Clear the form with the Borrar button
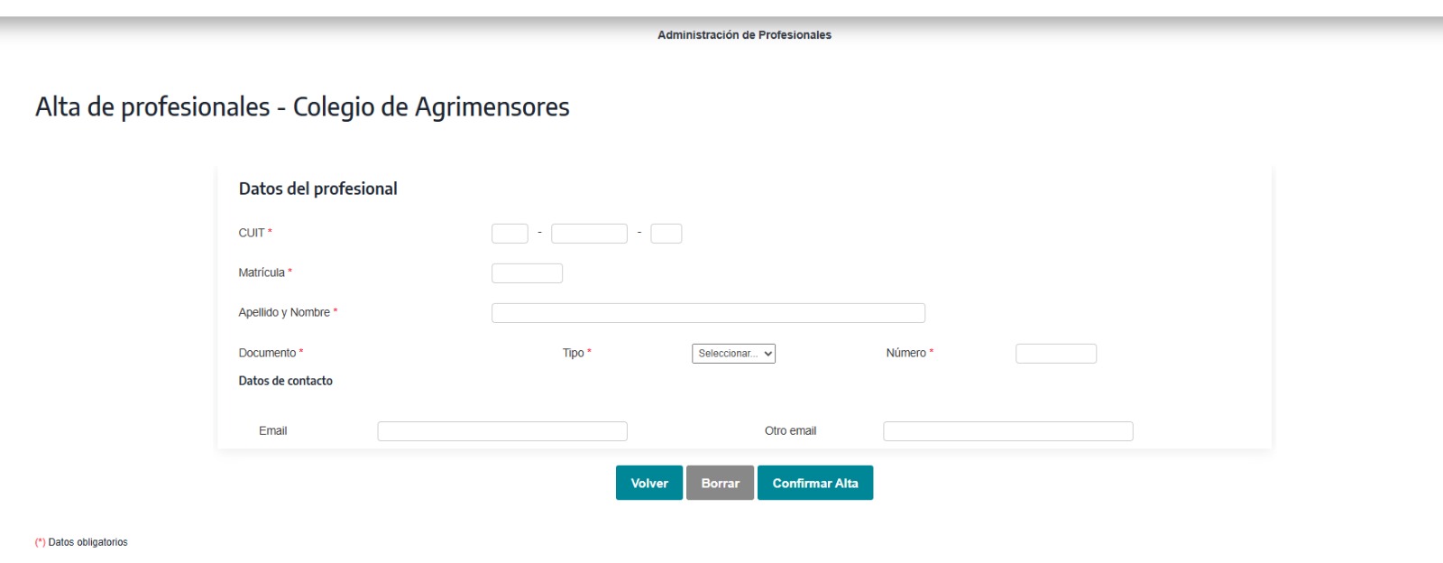Viewport: 1443px width, 563px height. tap(720, 484)
